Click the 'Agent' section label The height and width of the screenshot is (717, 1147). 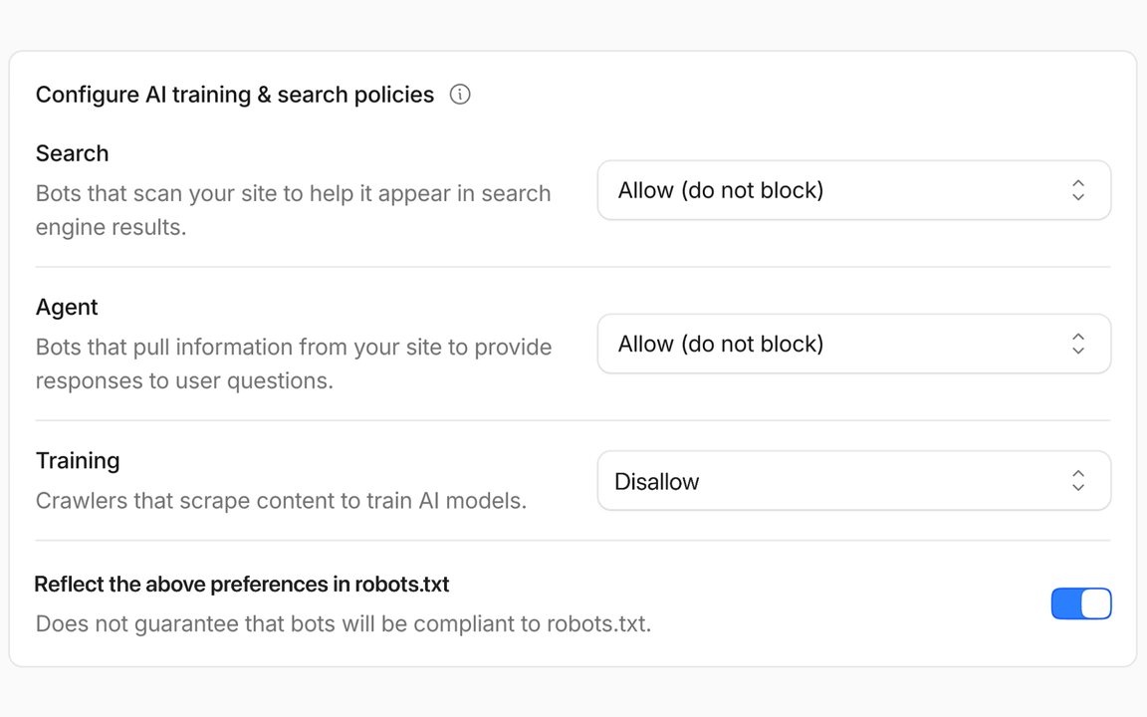click(67, 308)
